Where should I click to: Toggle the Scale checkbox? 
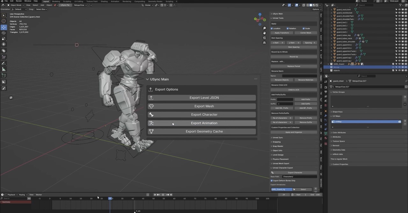tap(303, 28)
